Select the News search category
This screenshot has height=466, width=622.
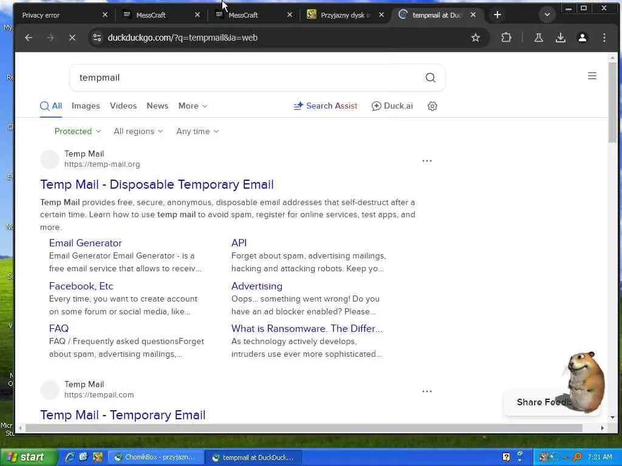[x=157, y=106]
